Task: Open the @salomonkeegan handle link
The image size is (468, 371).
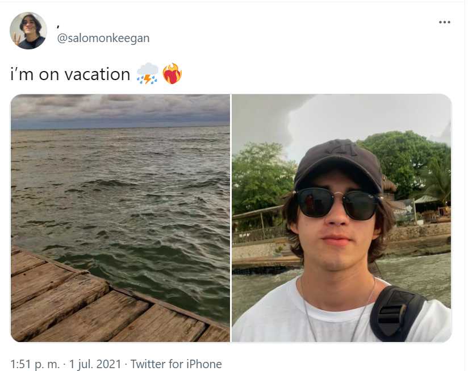Action: coord(104,38)
